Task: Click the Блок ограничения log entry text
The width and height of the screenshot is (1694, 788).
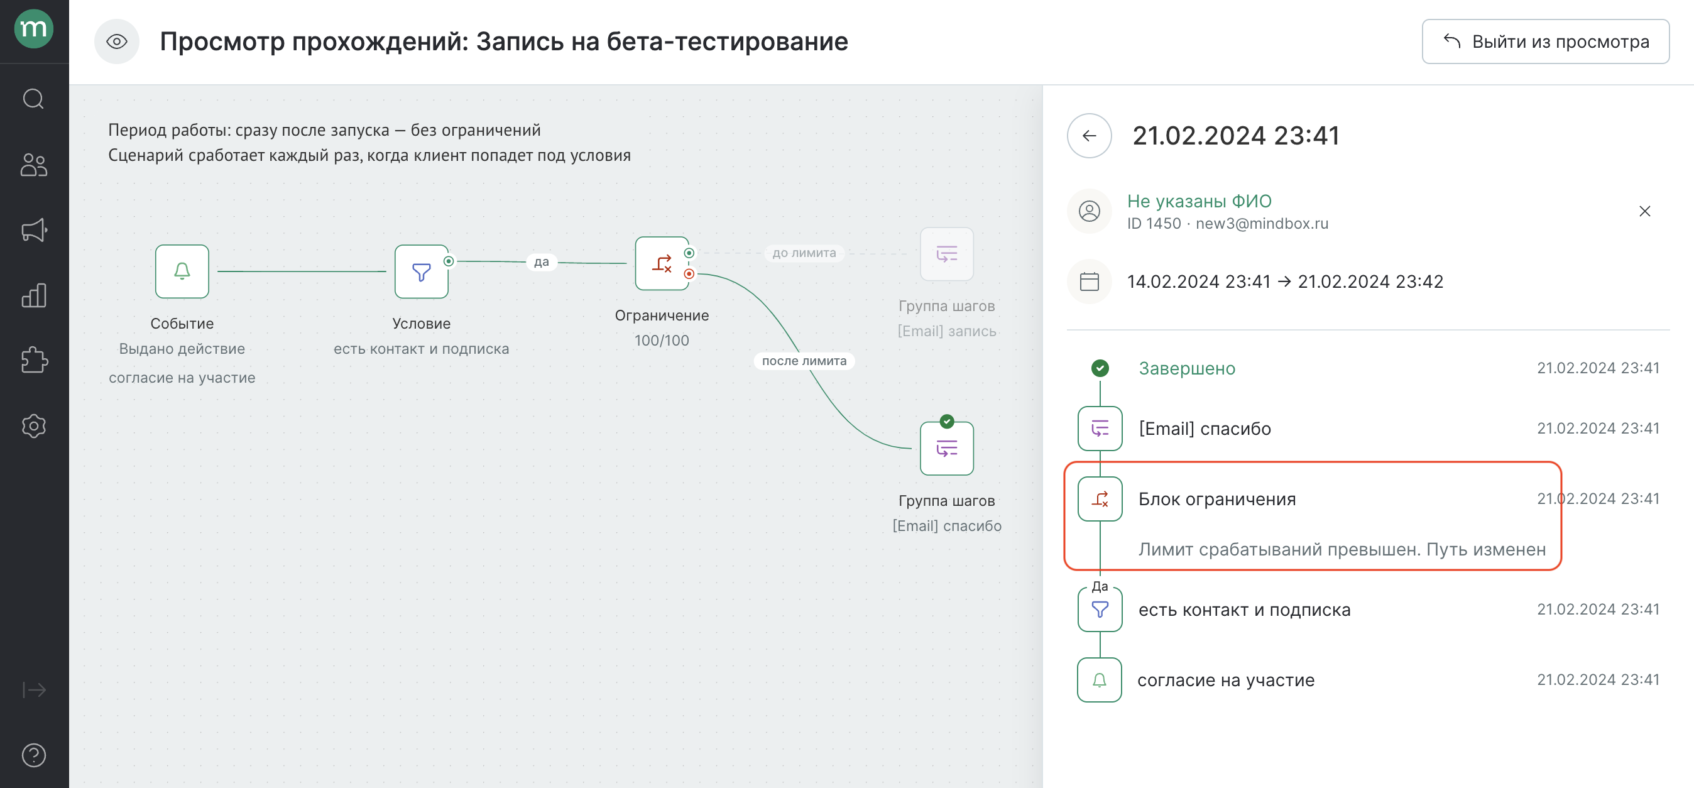Action: pyautogui.click(x=1216, y=499)
